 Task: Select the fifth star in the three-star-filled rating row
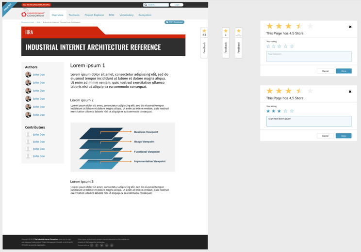[x=292, y=111]
